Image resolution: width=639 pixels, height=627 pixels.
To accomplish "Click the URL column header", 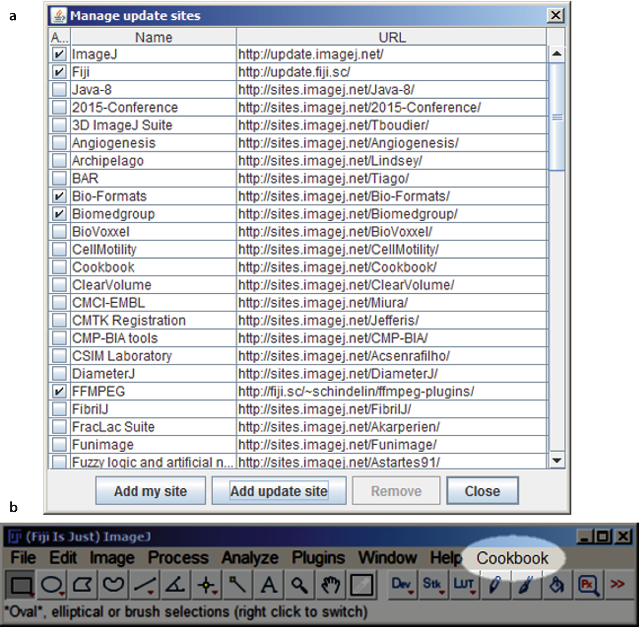I will (392, 37).
